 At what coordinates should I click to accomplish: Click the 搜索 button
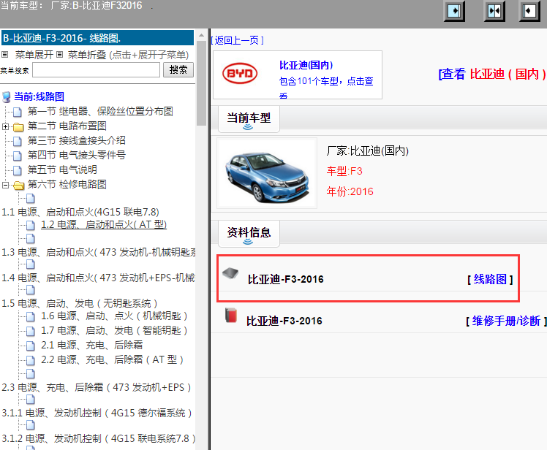click(178, 70)
